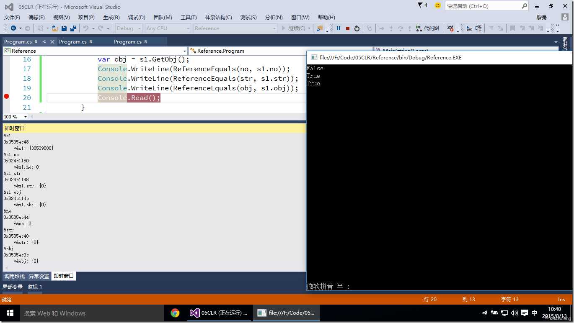Open 05CLR Visual Studio taskbar item
Screen dimensions: 574x323
click(219, 313)
